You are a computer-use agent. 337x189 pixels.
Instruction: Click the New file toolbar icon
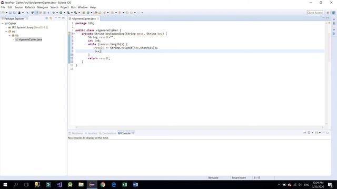coord(3,13)
